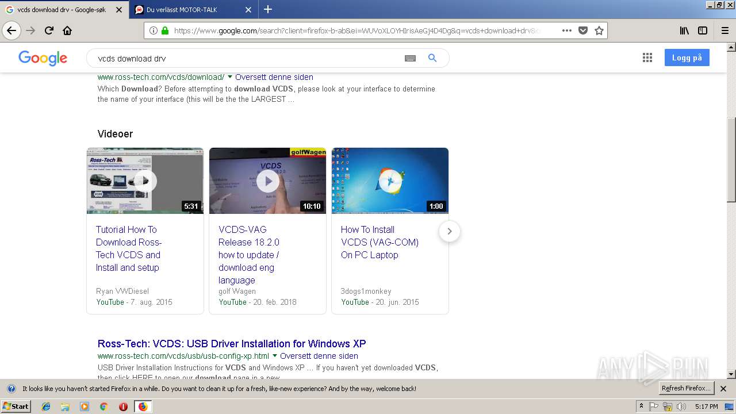The height and width of the screenshot is (414, 736).
Task: Click the green padlock security icon
Action: pyautogui.click(x=165, y=30)
